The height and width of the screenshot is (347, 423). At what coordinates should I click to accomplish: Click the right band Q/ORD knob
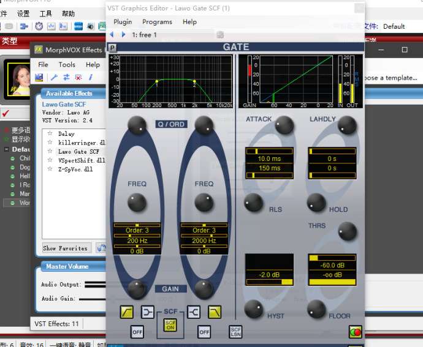point(204,125)
